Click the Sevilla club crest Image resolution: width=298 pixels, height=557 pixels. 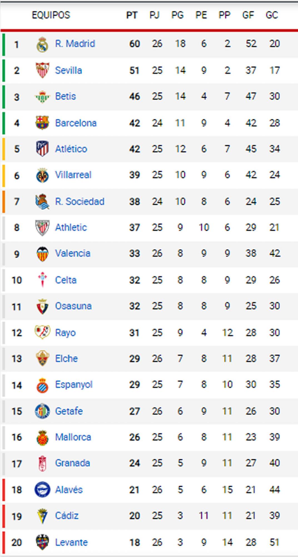[x=42, y=70]
